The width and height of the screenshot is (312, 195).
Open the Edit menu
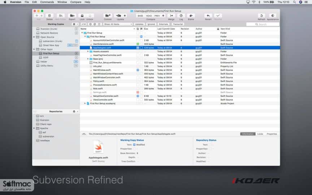click(34, 2)
